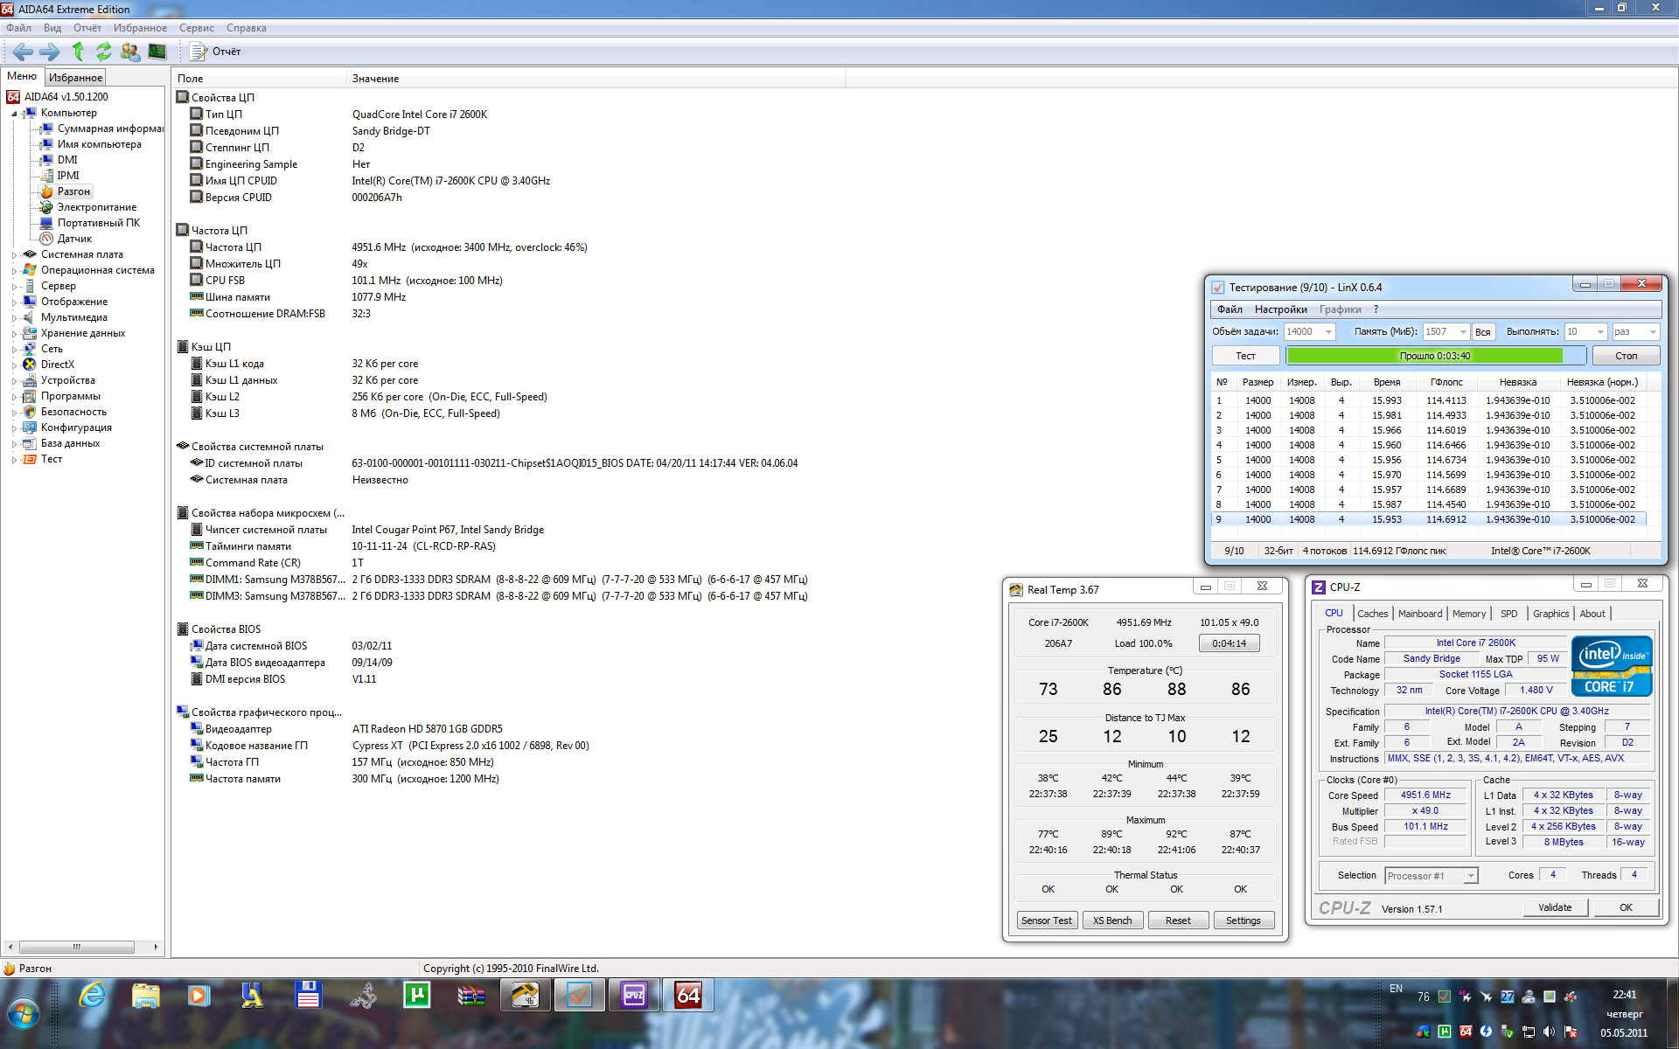Launch Windows Media Player from taskbar

(x=199, y=995)
